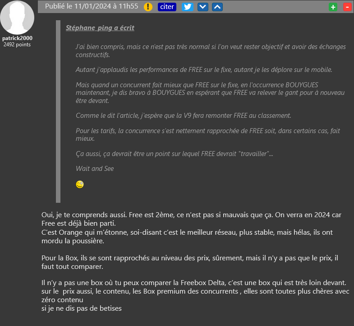Share the comment via Twitter icon
Screen dimensions: 354x326
(188, 7)
